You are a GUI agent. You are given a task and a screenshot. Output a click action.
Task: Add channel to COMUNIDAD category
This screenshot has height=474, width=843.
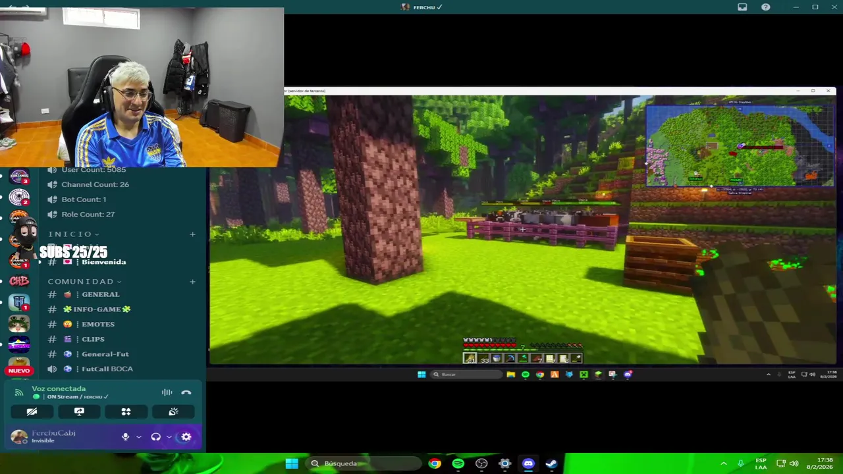[x=192, y=281]
